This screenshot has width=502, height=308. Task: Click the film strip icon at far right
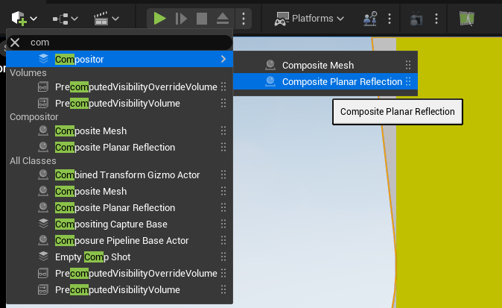[x=466, y=18]
